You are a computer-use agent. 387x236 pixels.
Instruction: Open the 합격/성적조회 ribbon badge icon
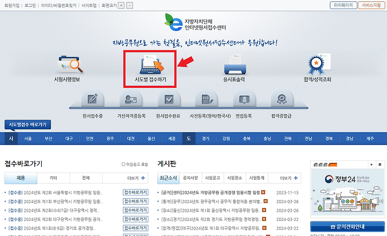point(319,64)
